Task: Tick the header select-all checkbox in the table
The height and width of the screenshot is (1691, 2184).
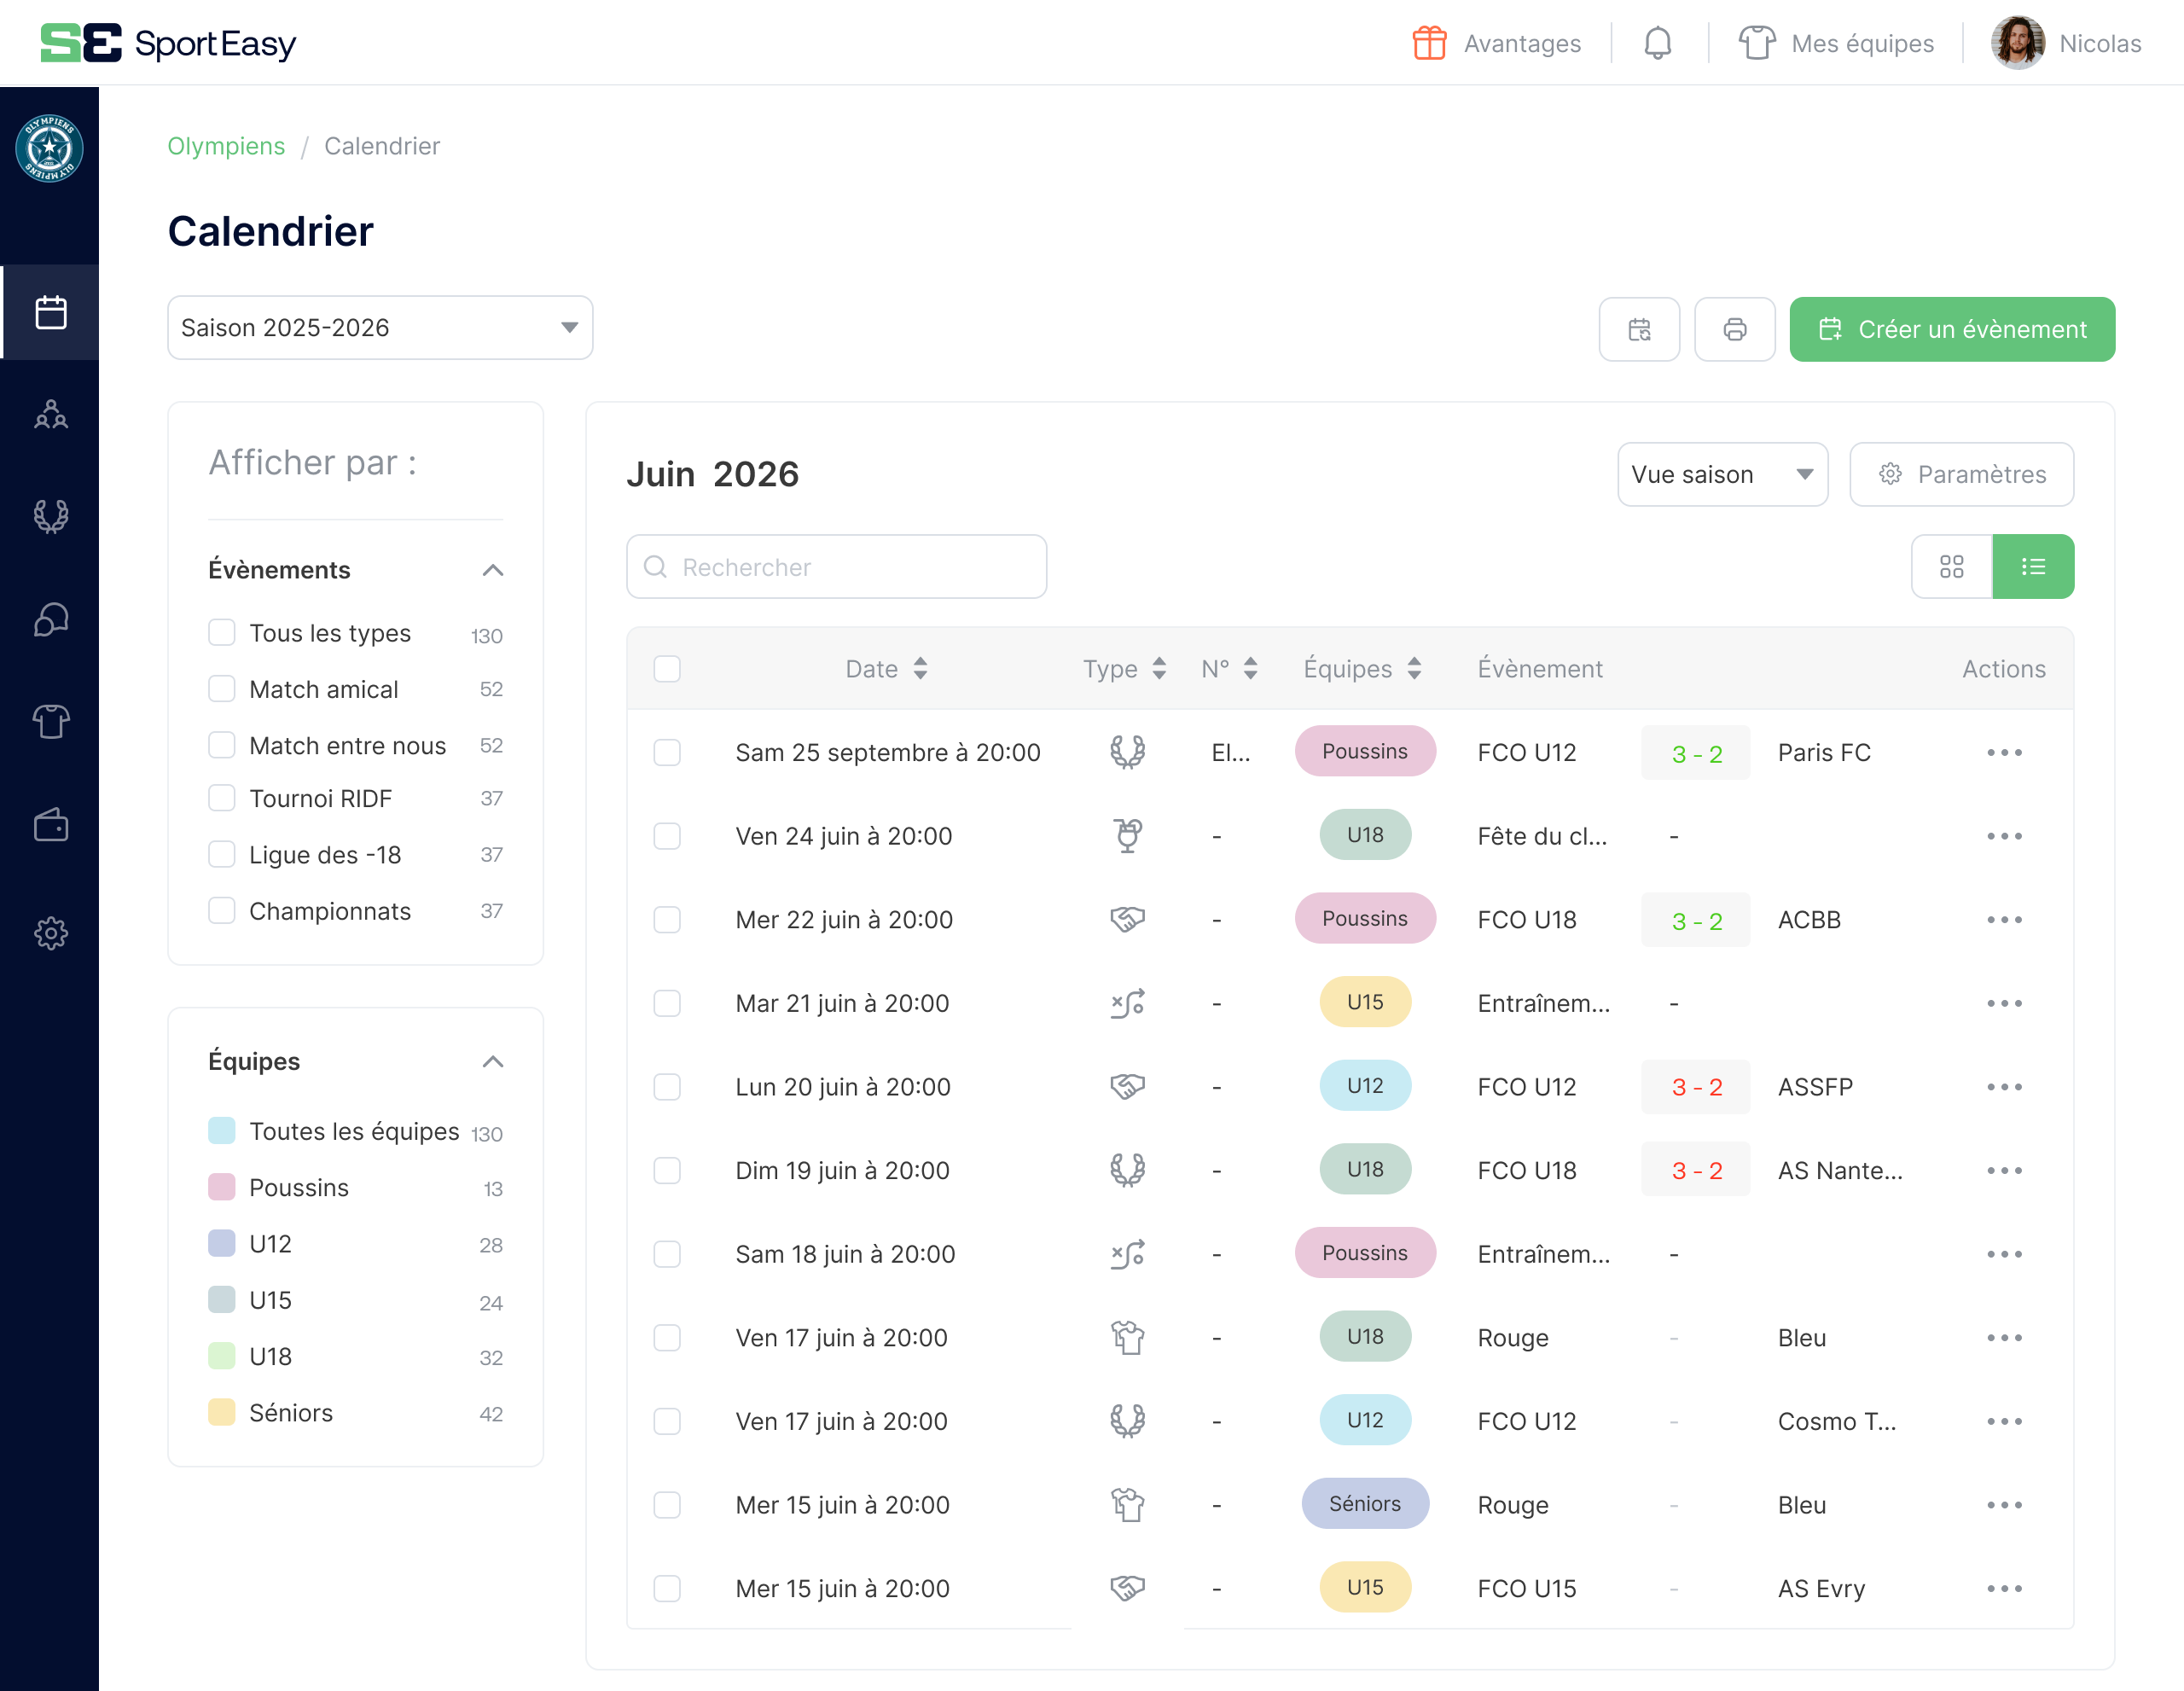Action: 667,669
